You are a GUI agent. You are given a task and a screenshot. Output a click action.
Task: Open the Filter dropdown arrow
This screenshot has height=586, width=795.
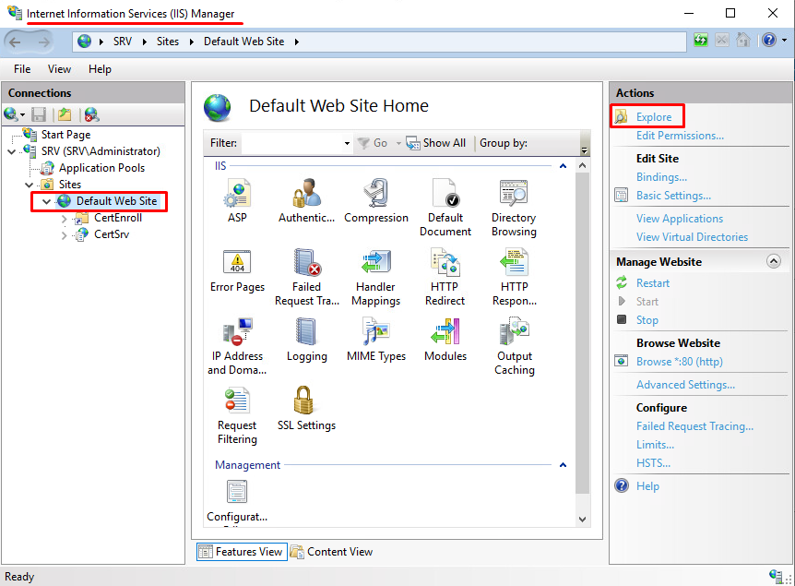347,144
